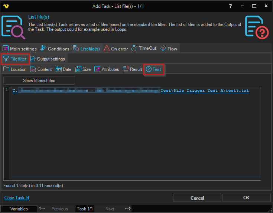Click the File filter funnel icon
This screenshot has height=213, width=273.
(x=6, y=59)
